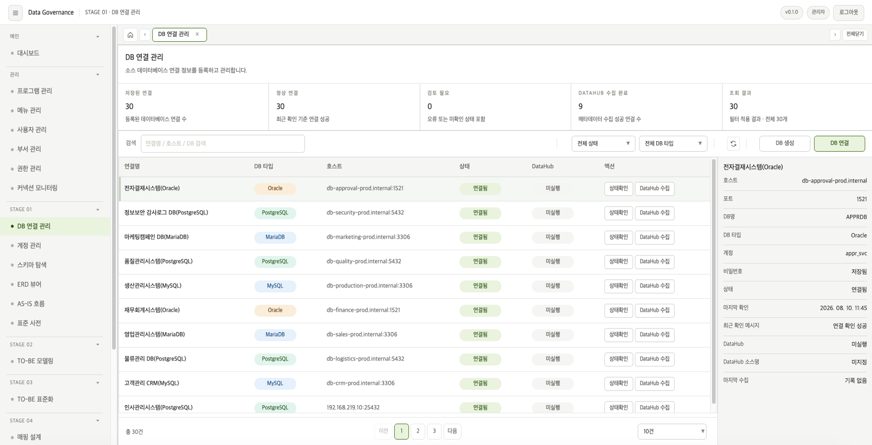The image size is (872, 445).
Task: Open 사용자 관리 menu item
Action: (x=55, y=130)
